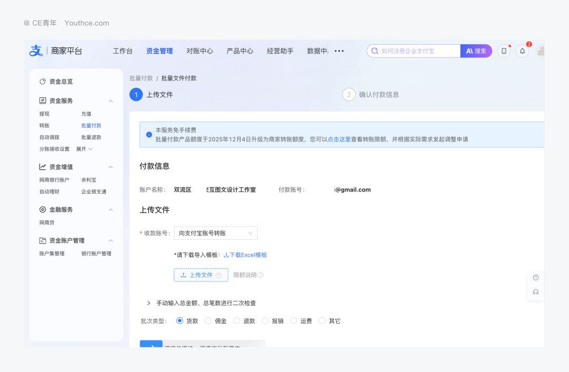
Task: Open the 收款账号 dropdown
Action: click(x=215, y=233)
